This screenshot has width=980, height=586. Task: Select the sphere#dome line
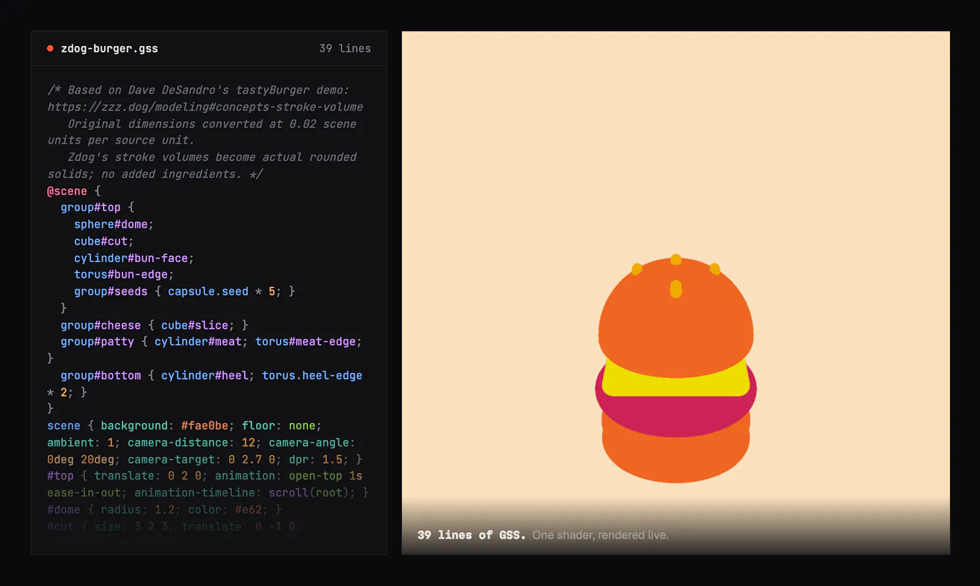click(x=114, y=224)
